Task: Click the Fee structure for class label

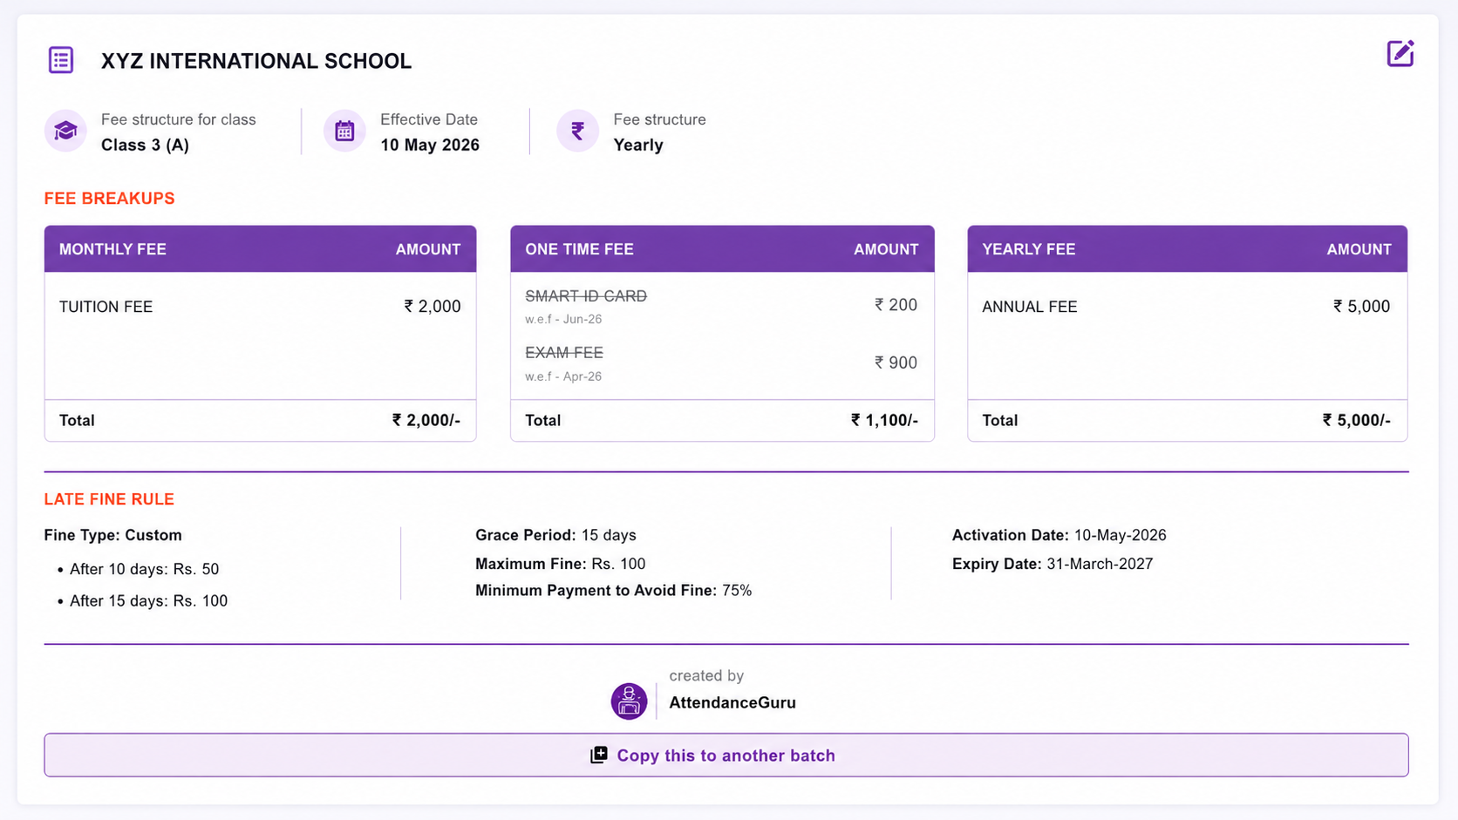Action: point(179,119)
